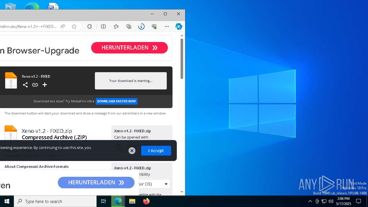Click Recycle Bin desktop icon
The width and height of the screenshot is (368, 207).
pyautogui.click(x=11, y=6)
